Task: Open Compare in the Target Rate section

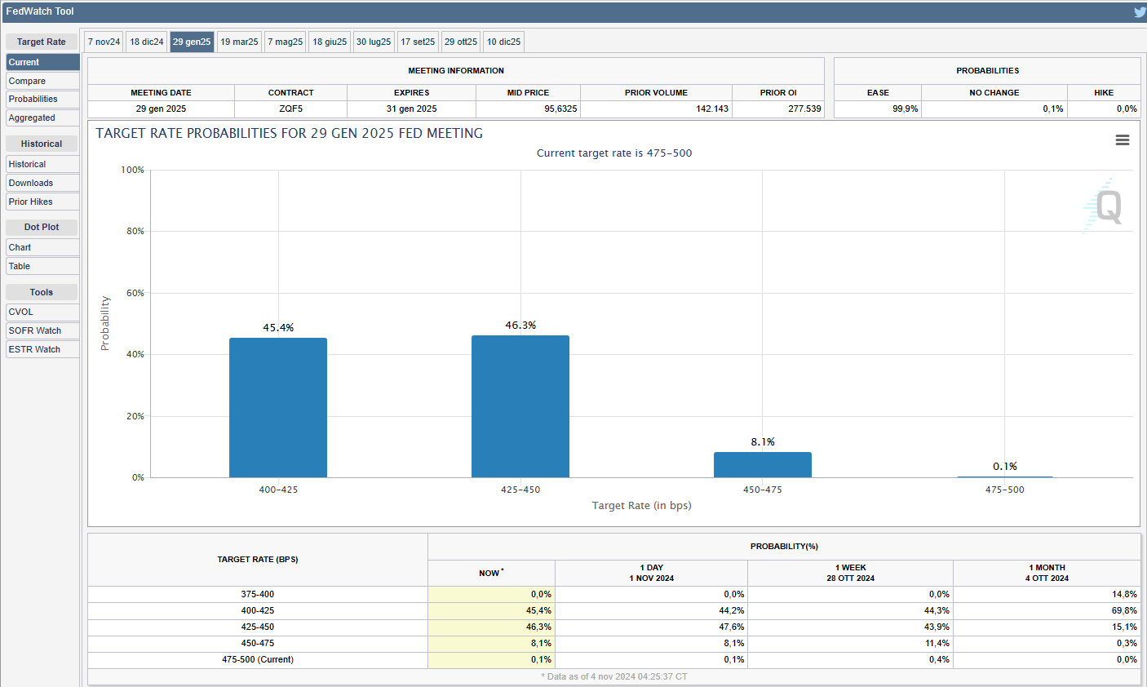Action: point(42,81)
